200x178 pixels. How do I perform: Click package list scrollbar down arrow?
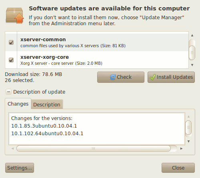pyautogui.click(x=192, y=65)
